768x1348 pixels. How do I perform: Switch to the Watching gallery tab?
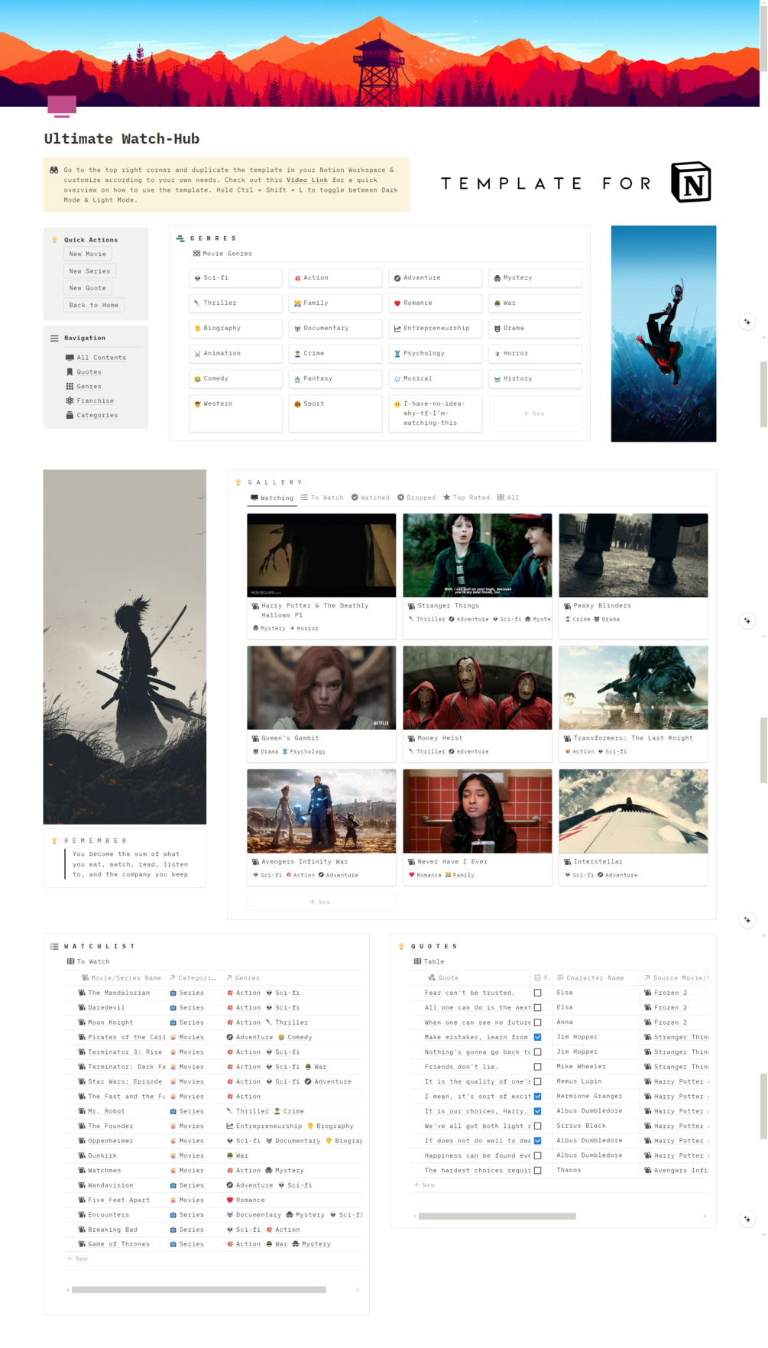[x=272, y=498]
